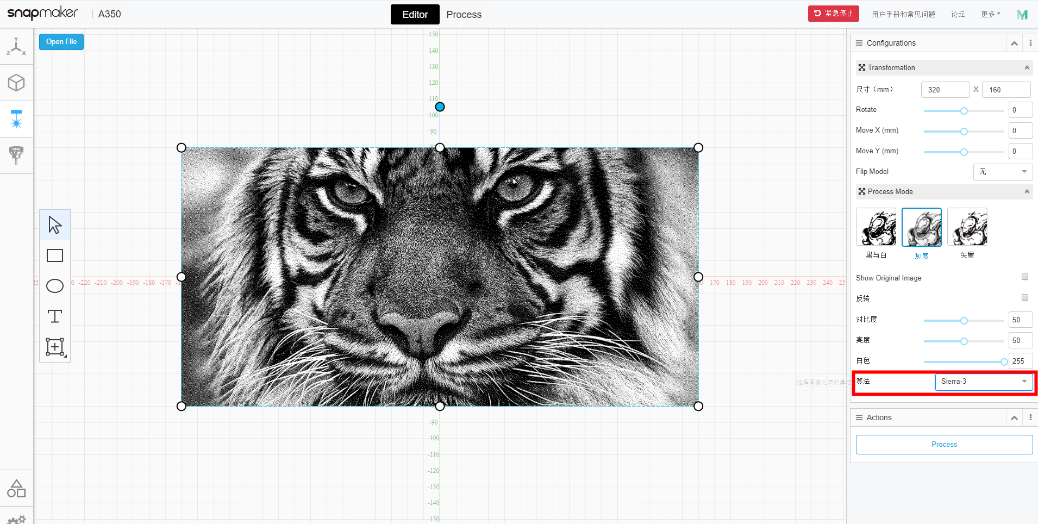Switch to the Editor tab

click(415, 15)
